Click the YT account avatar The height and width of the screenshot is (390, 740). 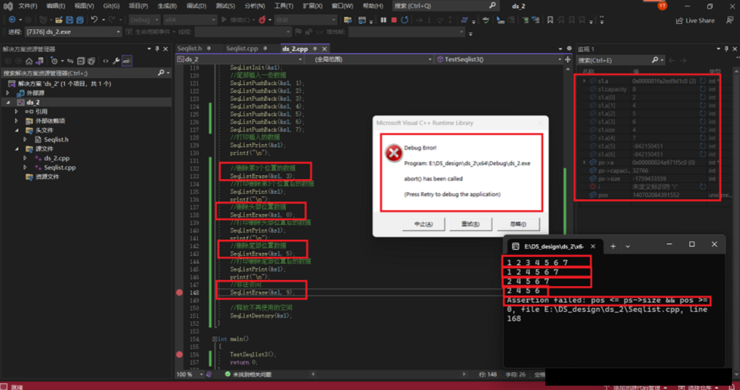pos(663,6)
